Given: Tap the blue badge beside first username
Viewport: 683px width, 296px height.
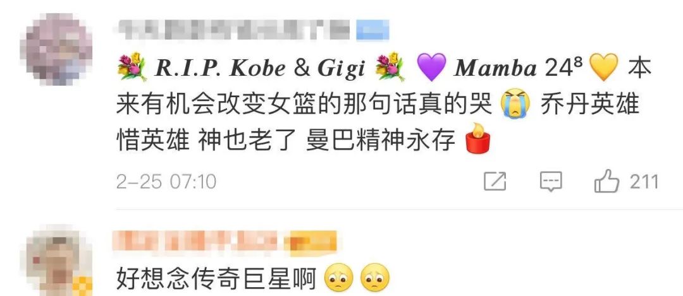Looking at the screenshot, I should pyautogui.click(x=372, y=30).
